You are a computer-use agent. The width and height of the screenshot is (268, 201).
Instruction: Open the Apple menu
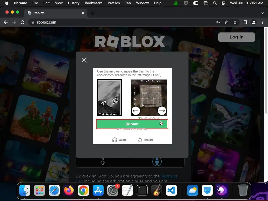[7, 3]
